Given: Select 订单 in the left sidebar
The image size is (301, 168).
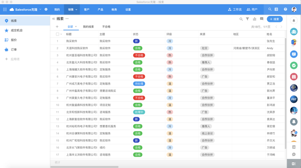Looking at the screenshot, I should coord(25,50).
